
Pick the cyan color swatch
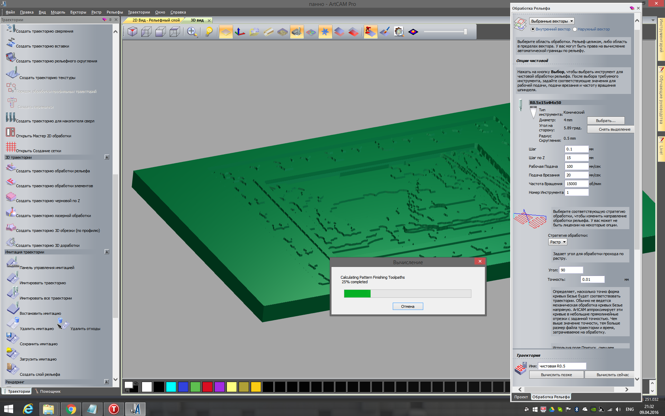171,387
